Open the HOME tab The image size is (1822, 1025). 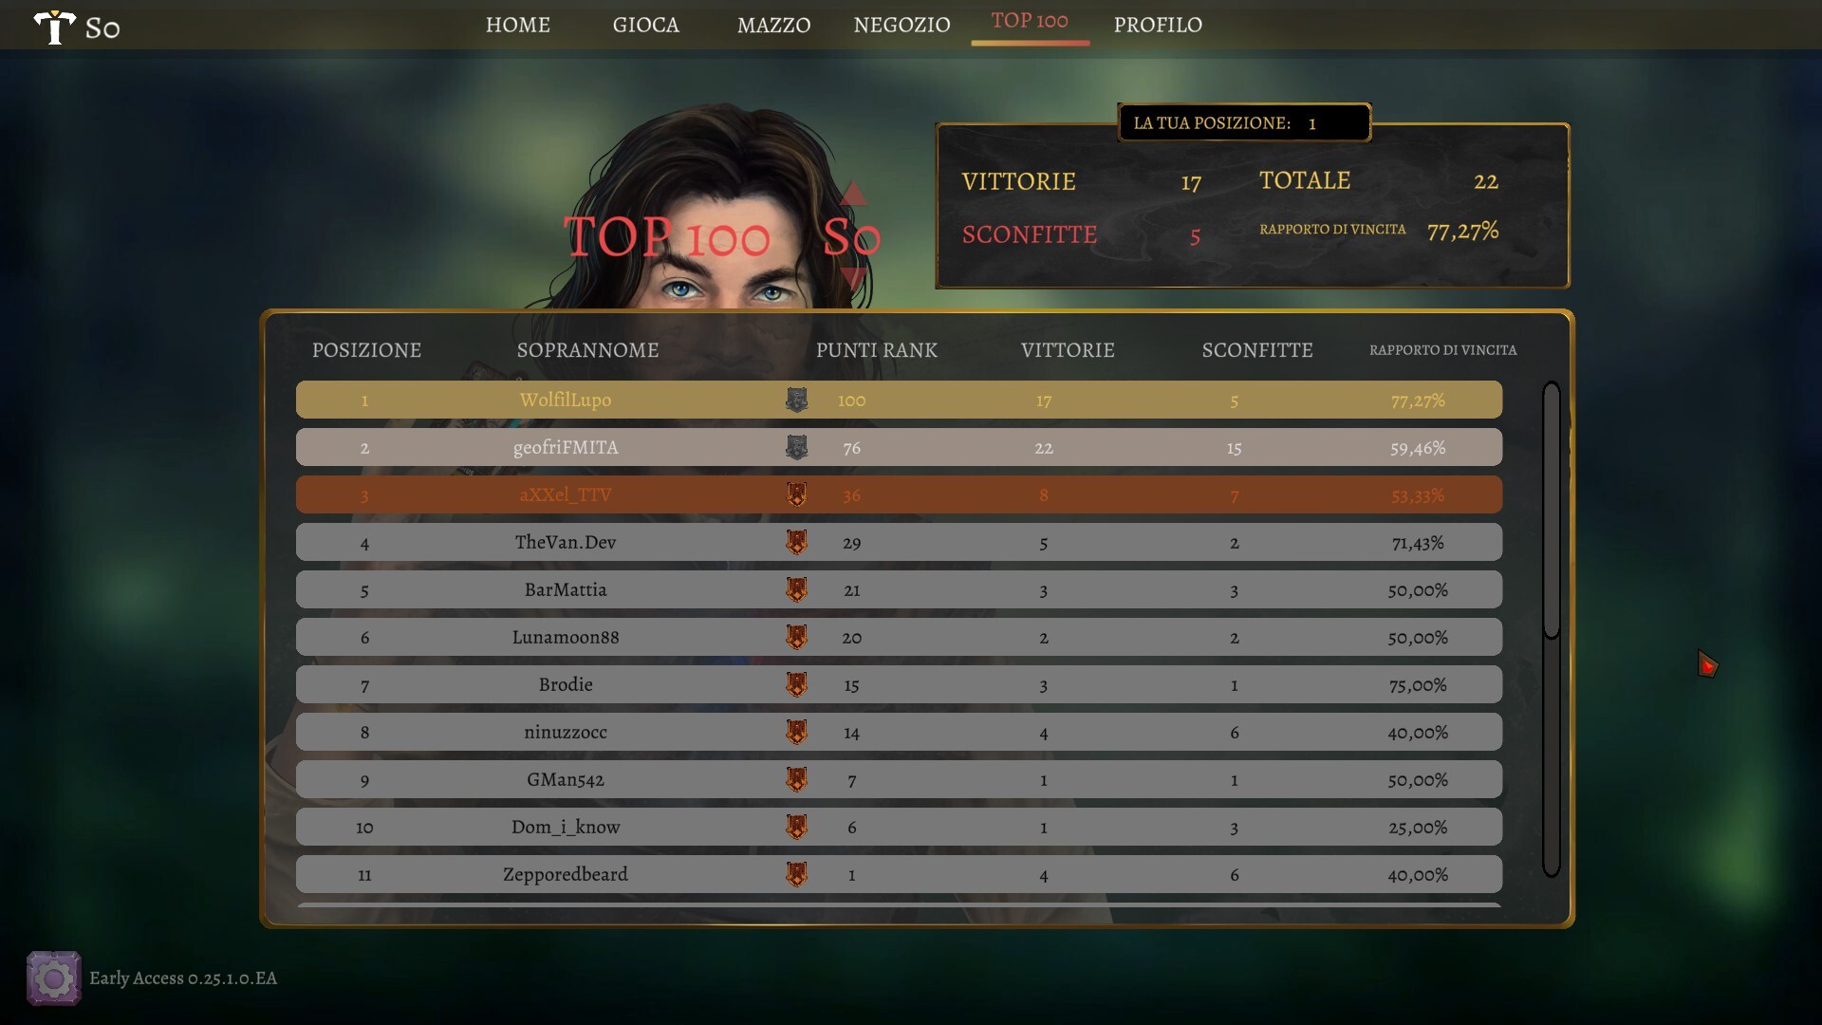518,25
